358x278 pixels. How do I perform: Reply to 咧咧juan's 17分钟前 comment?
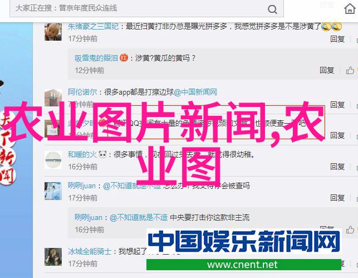tap(337, 198)
